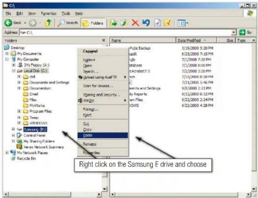The width and height of the screenshot is (258, 198).
Task: Go up one folder level icon
Action: click(48, 23)
